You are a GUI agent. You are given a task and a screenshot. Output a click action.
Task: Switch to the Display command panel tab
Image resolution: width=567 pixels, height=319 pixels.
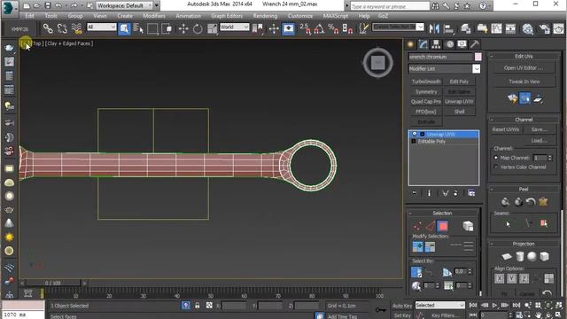[462, 44]
